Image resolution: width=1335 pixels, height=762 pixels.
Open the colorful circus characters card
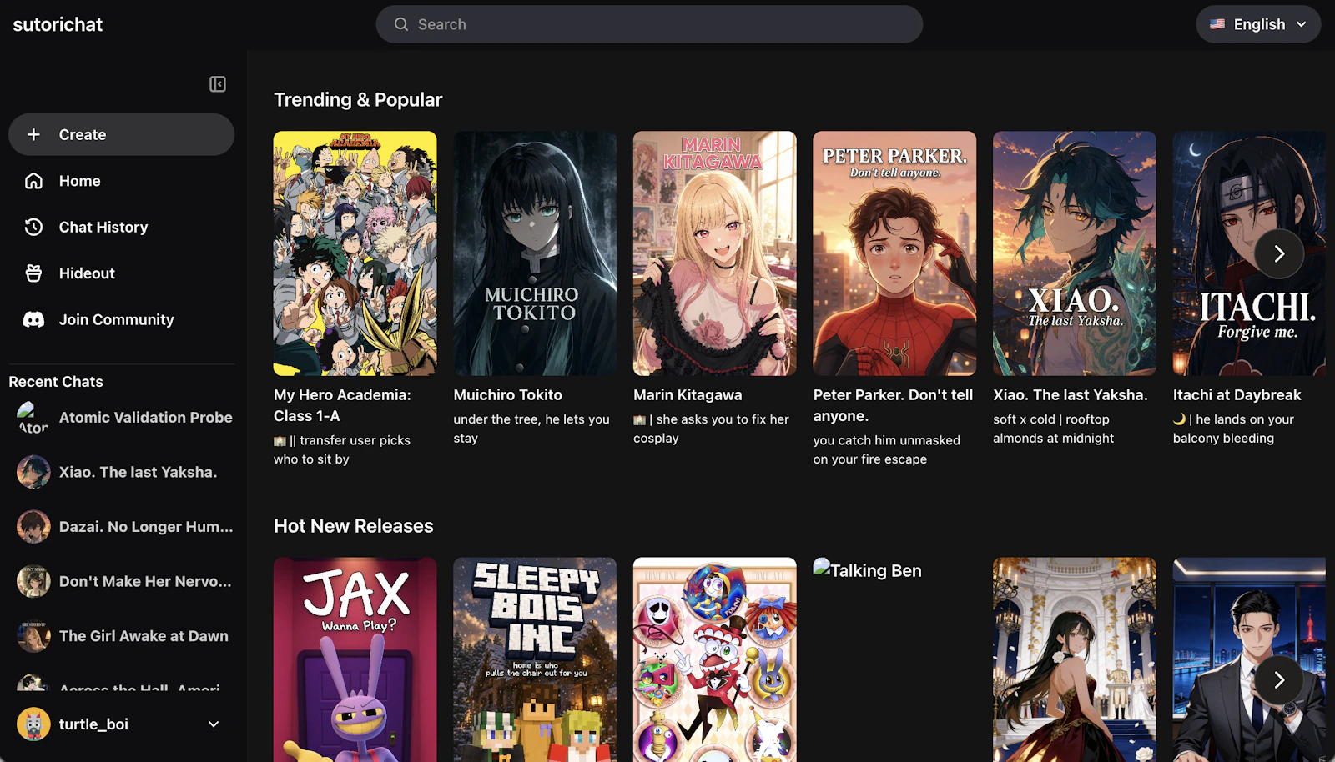tap(715, 659)
